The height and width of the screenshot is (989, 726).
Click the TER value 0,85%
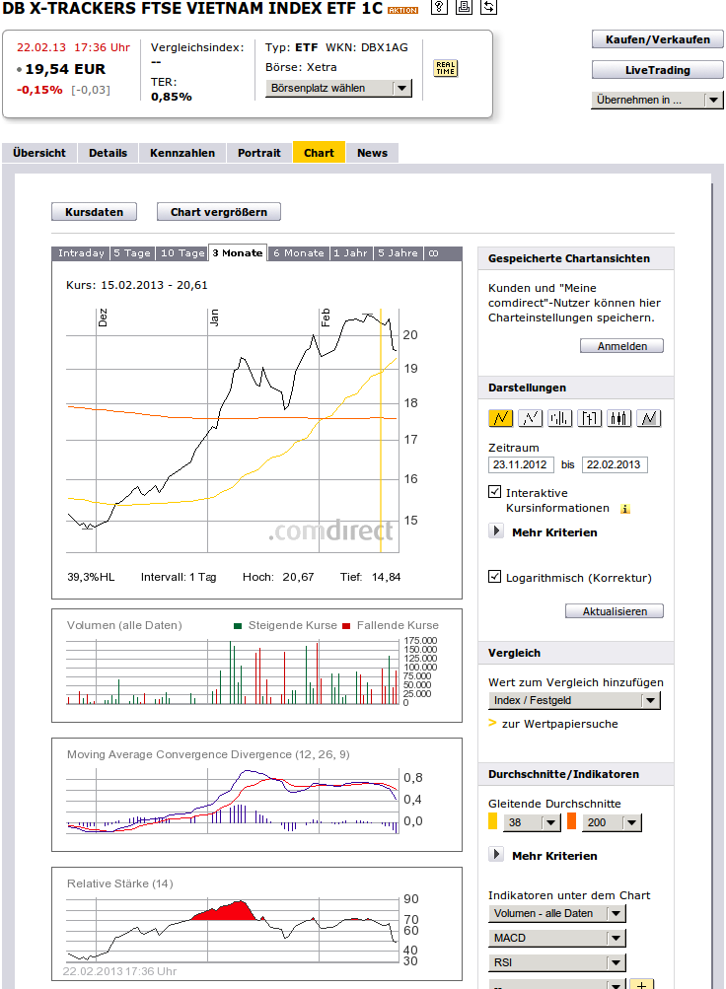(x=171, y=97)
